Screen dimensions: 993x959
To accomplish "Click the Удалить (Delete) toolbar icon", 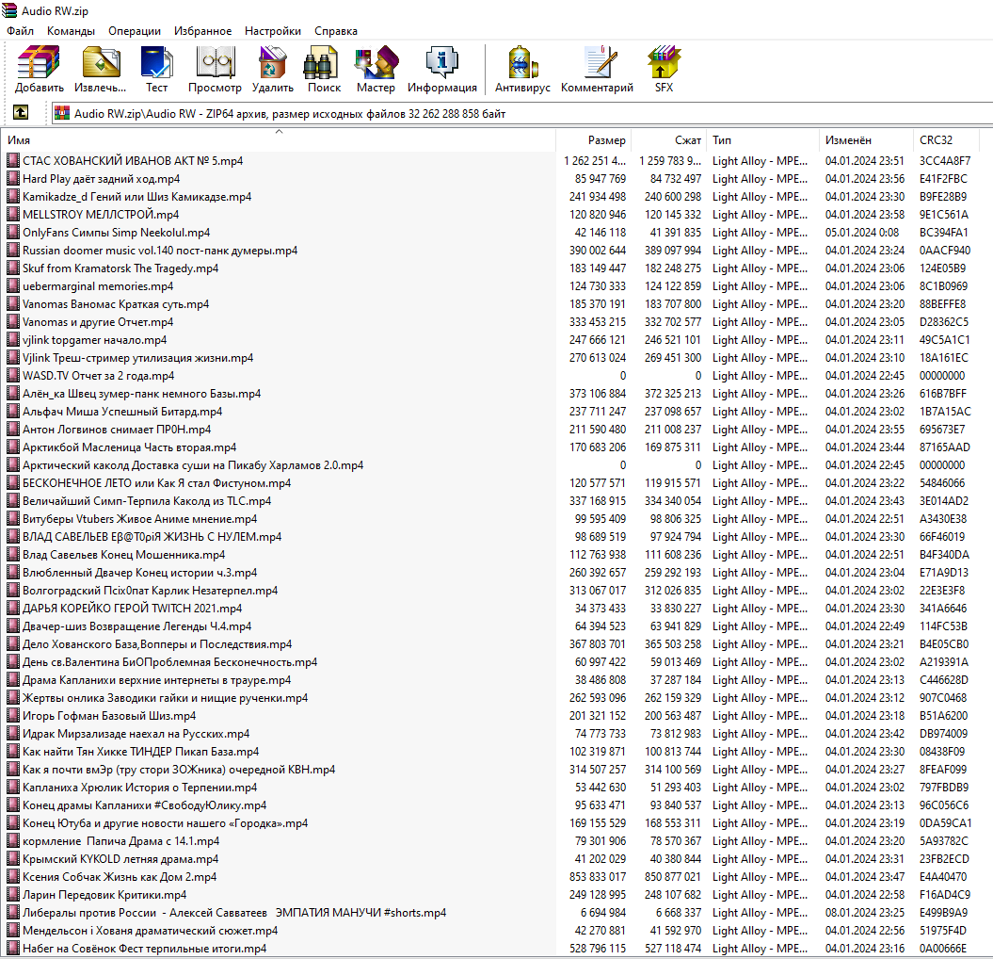I will click(x=272, y=63).
